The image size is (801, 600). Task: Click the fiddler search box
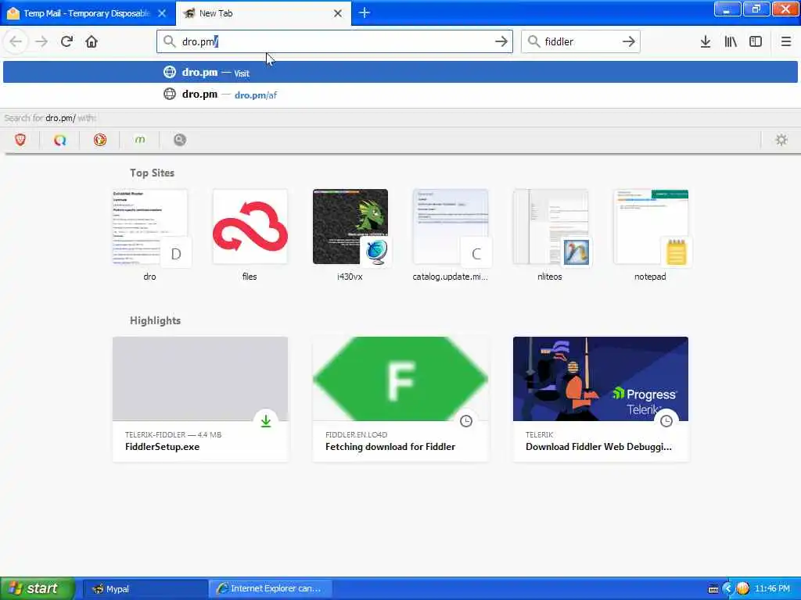(580, 41)
